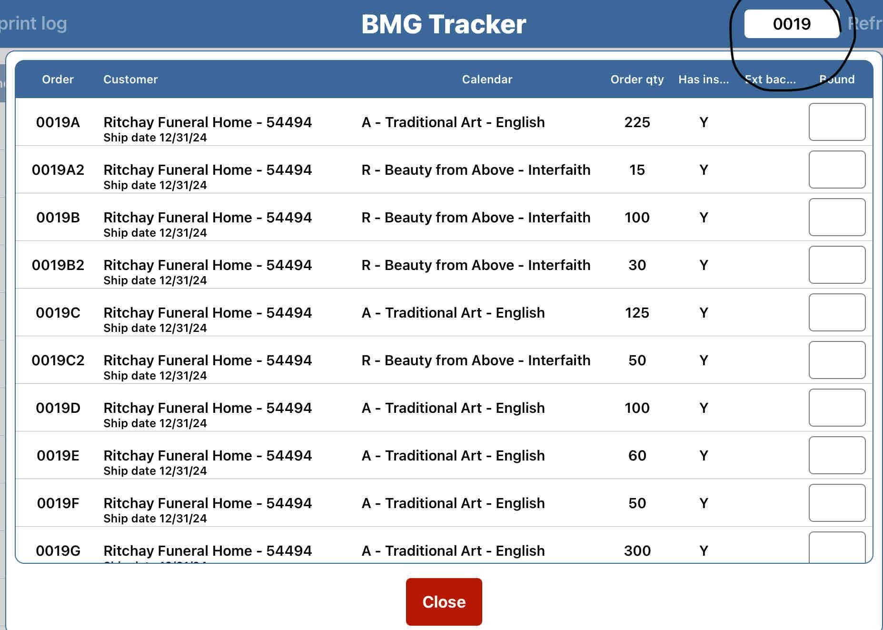This screenshot has height=630, width=883.
Task: Tick the Bound box for order 0019C
Action: pyautogui.click(x=836, y=312)
